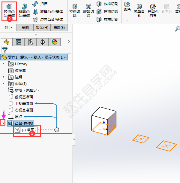This screenshot has height=183, width=180.
Task: Choose the 扫描 sweep tool
Action: point(40,4)
